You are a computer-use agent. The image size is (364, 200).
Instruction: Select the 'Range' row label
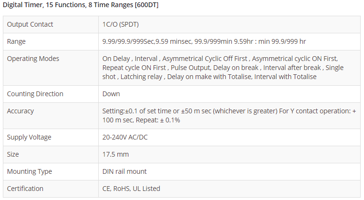pos(16,41)
